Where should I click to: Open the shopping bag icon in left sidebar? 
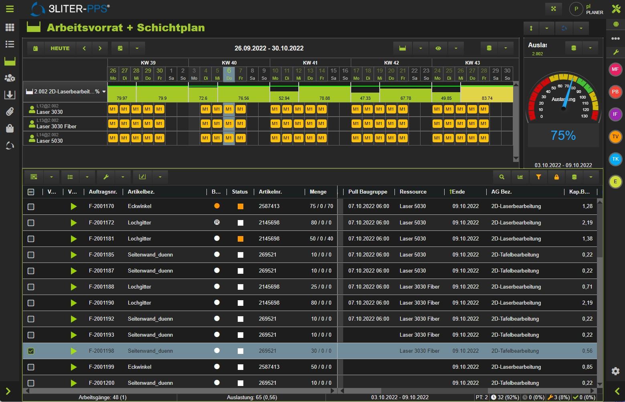pos(10,128)
